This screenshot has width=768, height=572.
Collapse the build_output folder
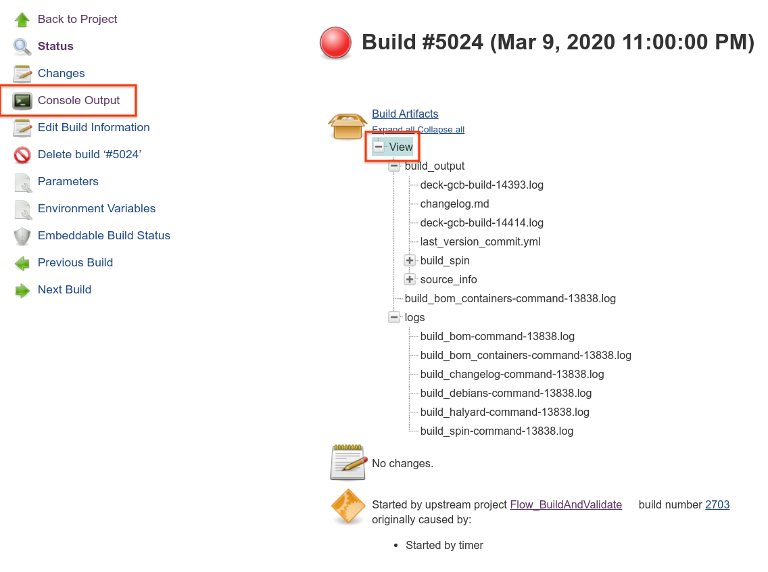coord(393,166)
